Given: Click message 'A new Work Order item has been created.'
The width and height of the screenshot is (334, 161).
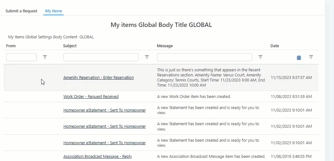Looking at the screenshot, I should [194, 96].
